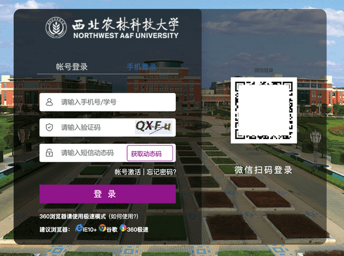344x256 pixels.
Task: Click the IE10+ browser icon
Action: (79, 228)
